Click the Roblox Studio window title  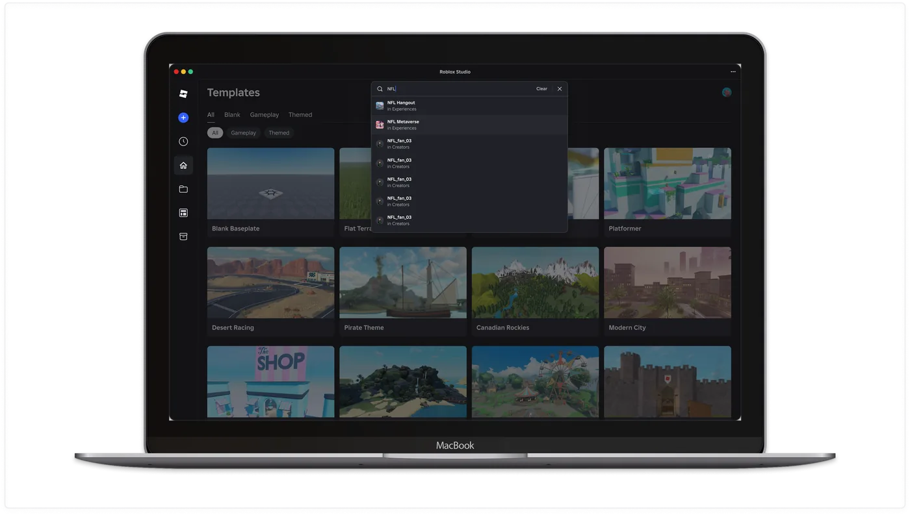pyautogui.click(x=455, y=72)
